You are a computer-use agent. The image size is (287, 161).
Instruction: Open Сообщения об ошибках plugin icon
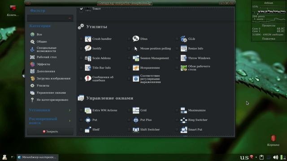click(x=88, y=79)
